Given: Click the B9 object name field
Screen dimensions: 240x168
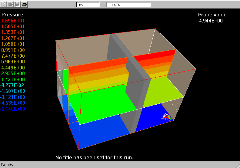Looking at the screenshot, I should (88, 5).
